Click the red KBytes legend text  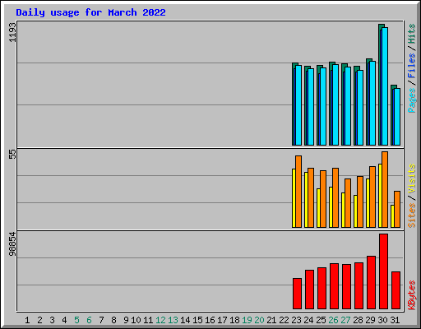click(x=412, y=295)
